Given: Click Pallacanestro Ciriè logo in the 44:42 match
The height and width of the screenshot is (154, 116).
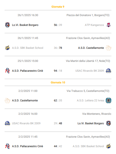Looking at the screenshot, I should tap(7, 146).
